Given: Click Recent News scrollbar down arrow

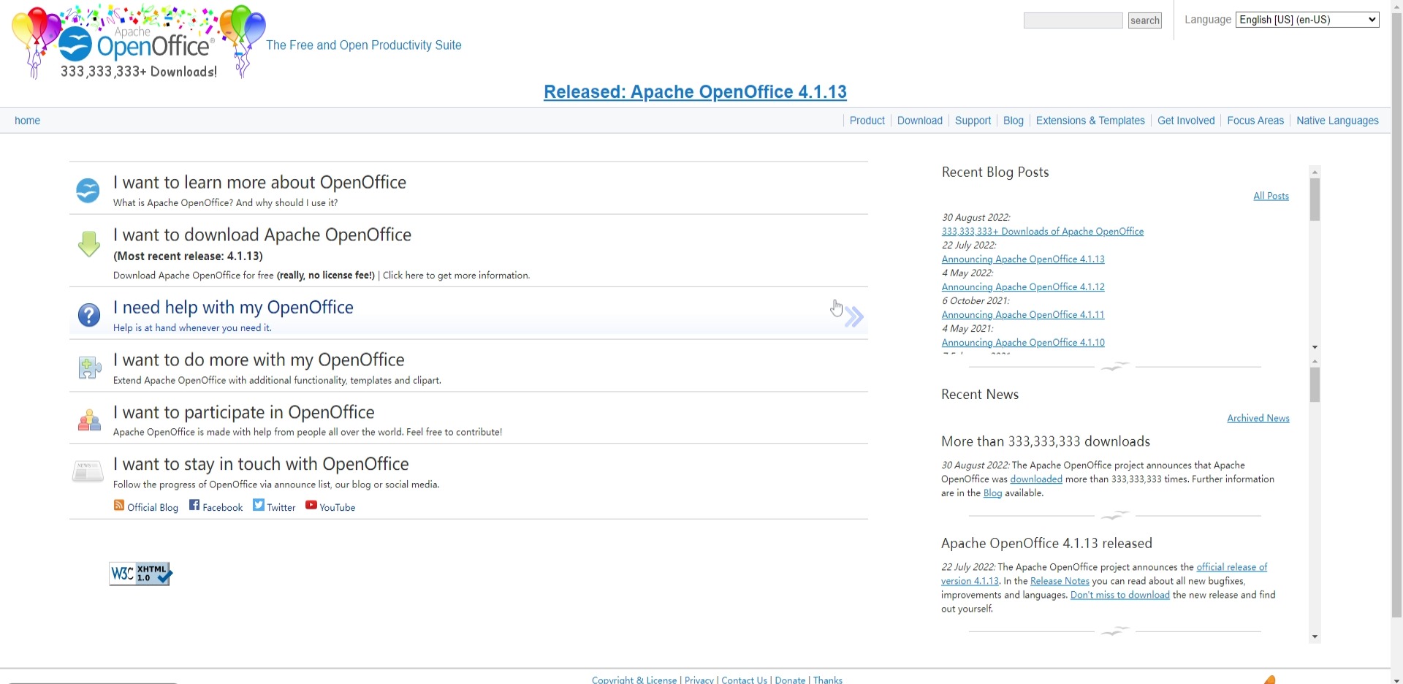Looking at the screenshot, I should (x=1315, y=637).
